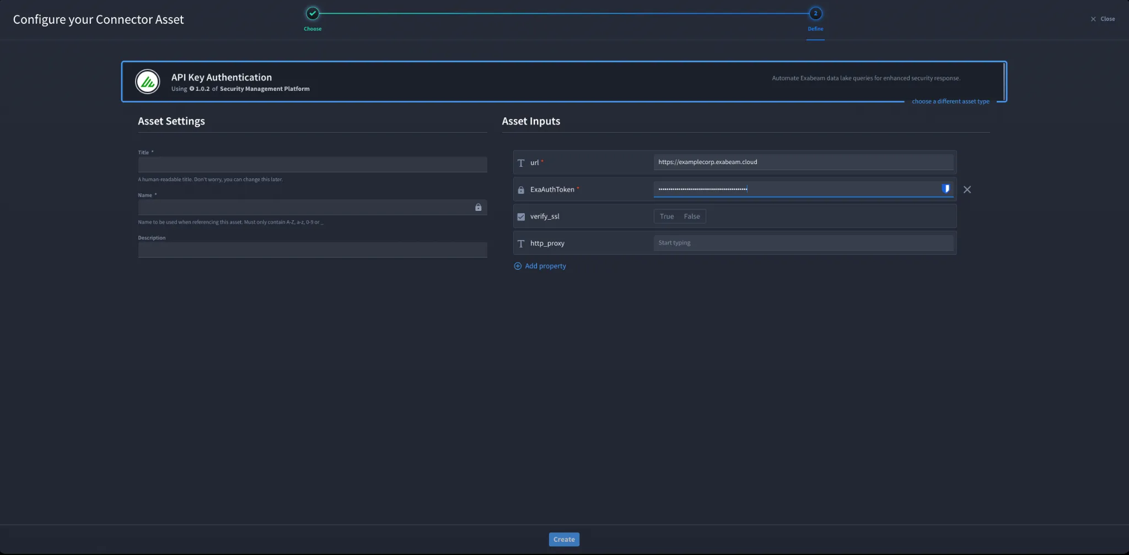This screenshot has height=555, width=1129.
Task: Click the url input field
Action: coord(803,162)
